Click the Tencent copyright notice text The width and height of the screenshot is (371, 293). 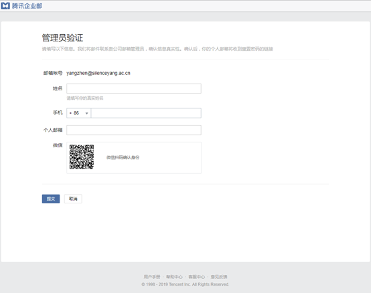click(x=185, y=284)
